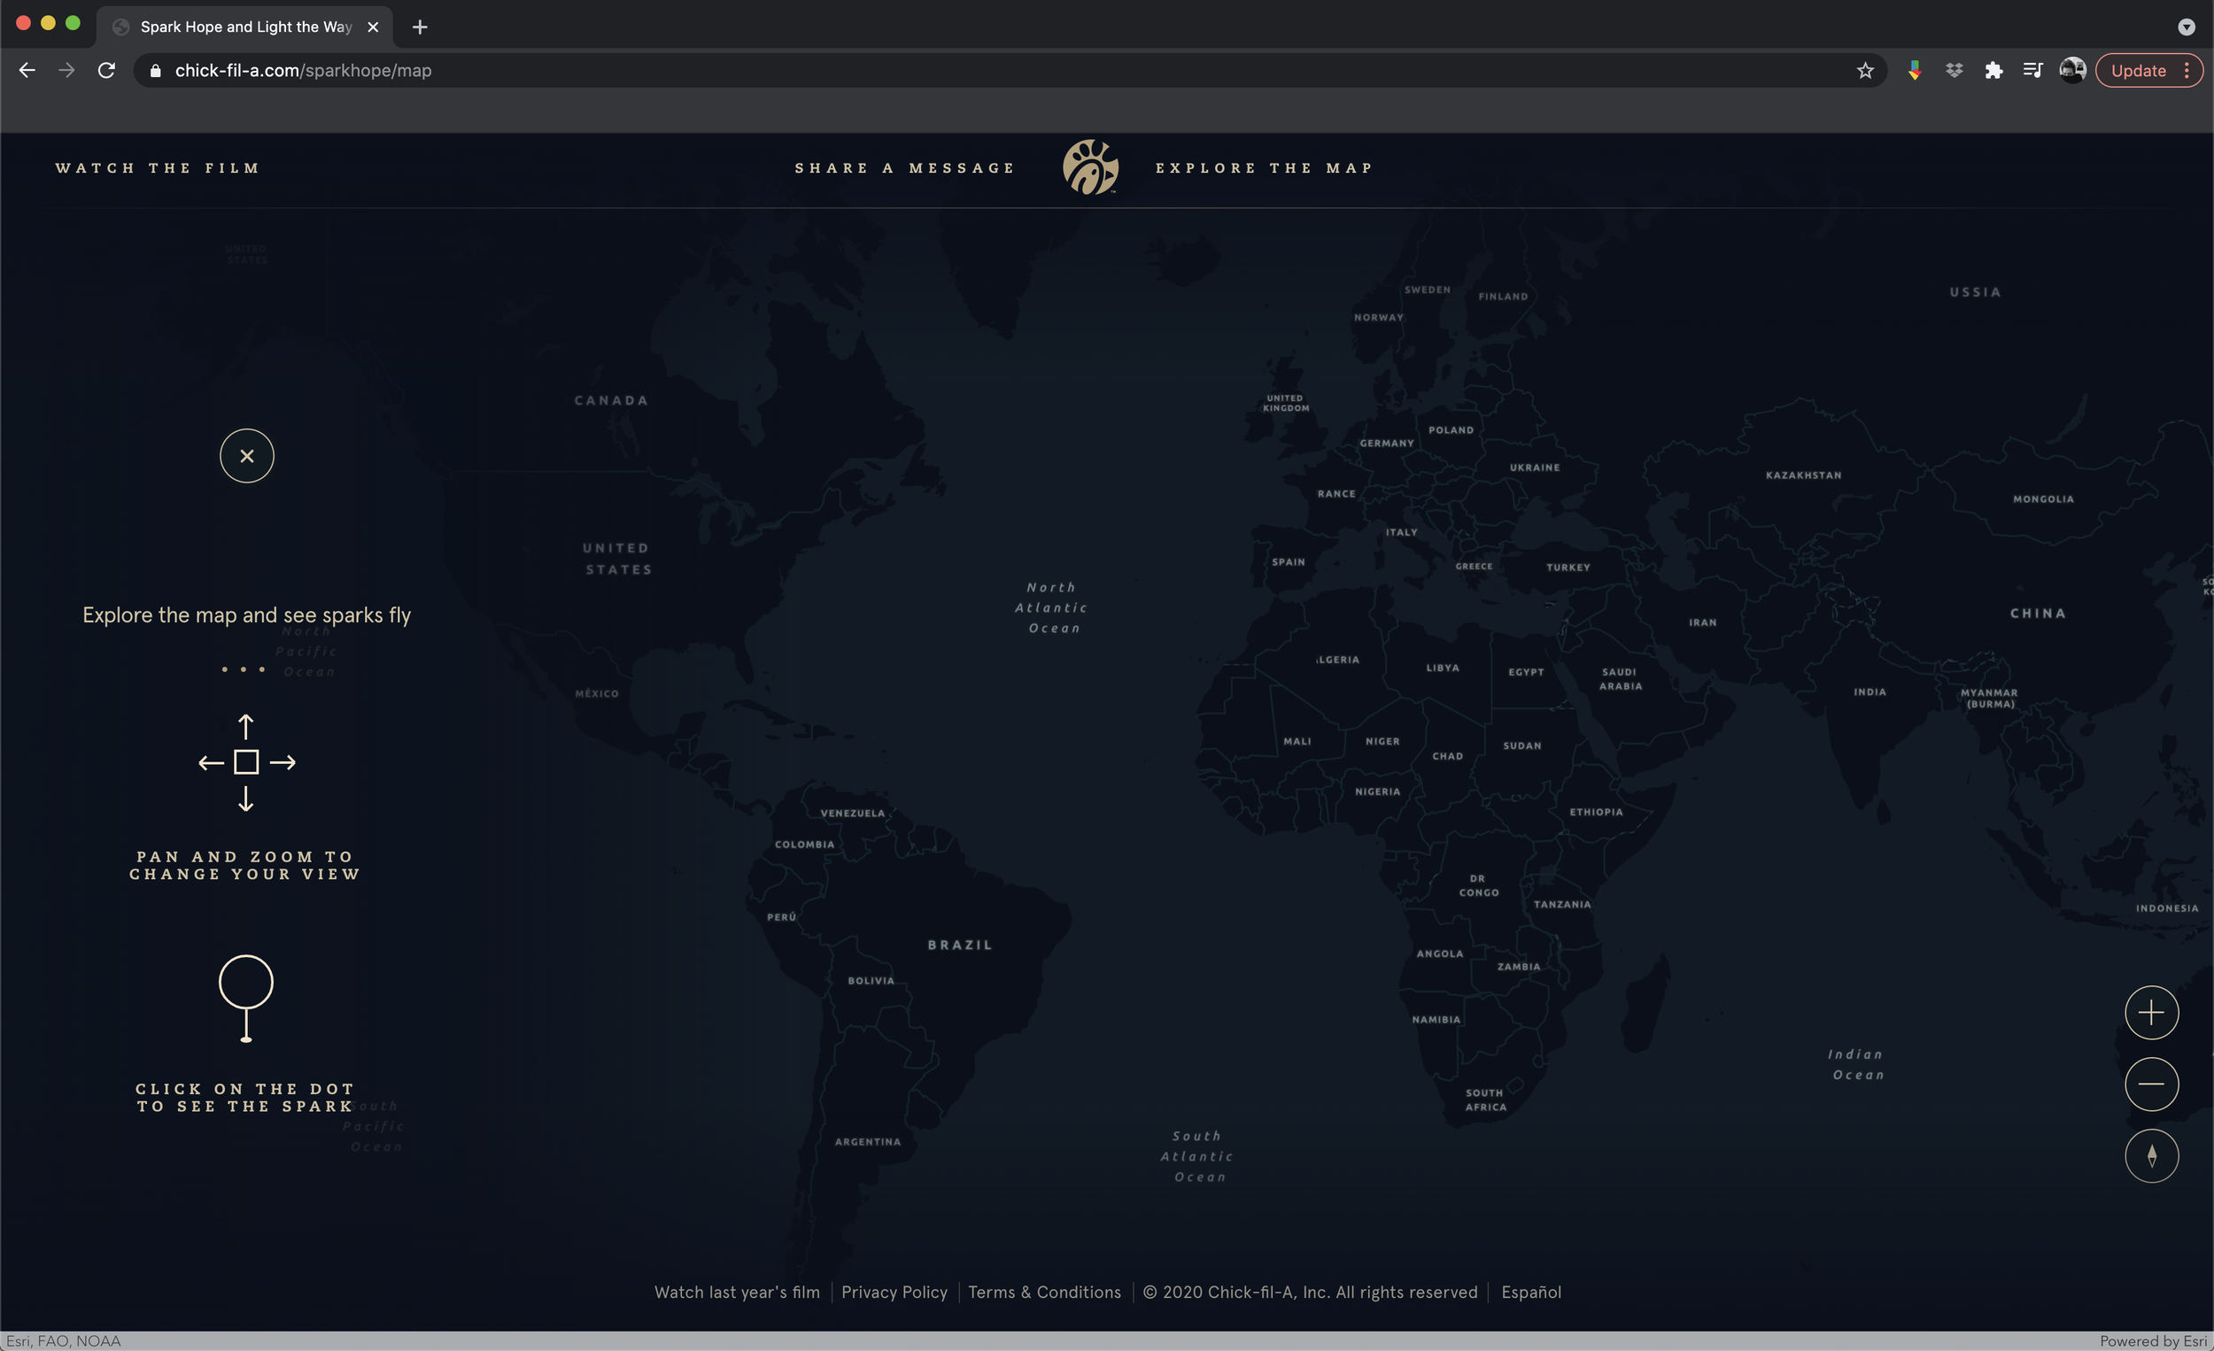Open tab search dropdown arrow
The width and height of the screenshot is (2214, 1351).
tap(2187, 27)
